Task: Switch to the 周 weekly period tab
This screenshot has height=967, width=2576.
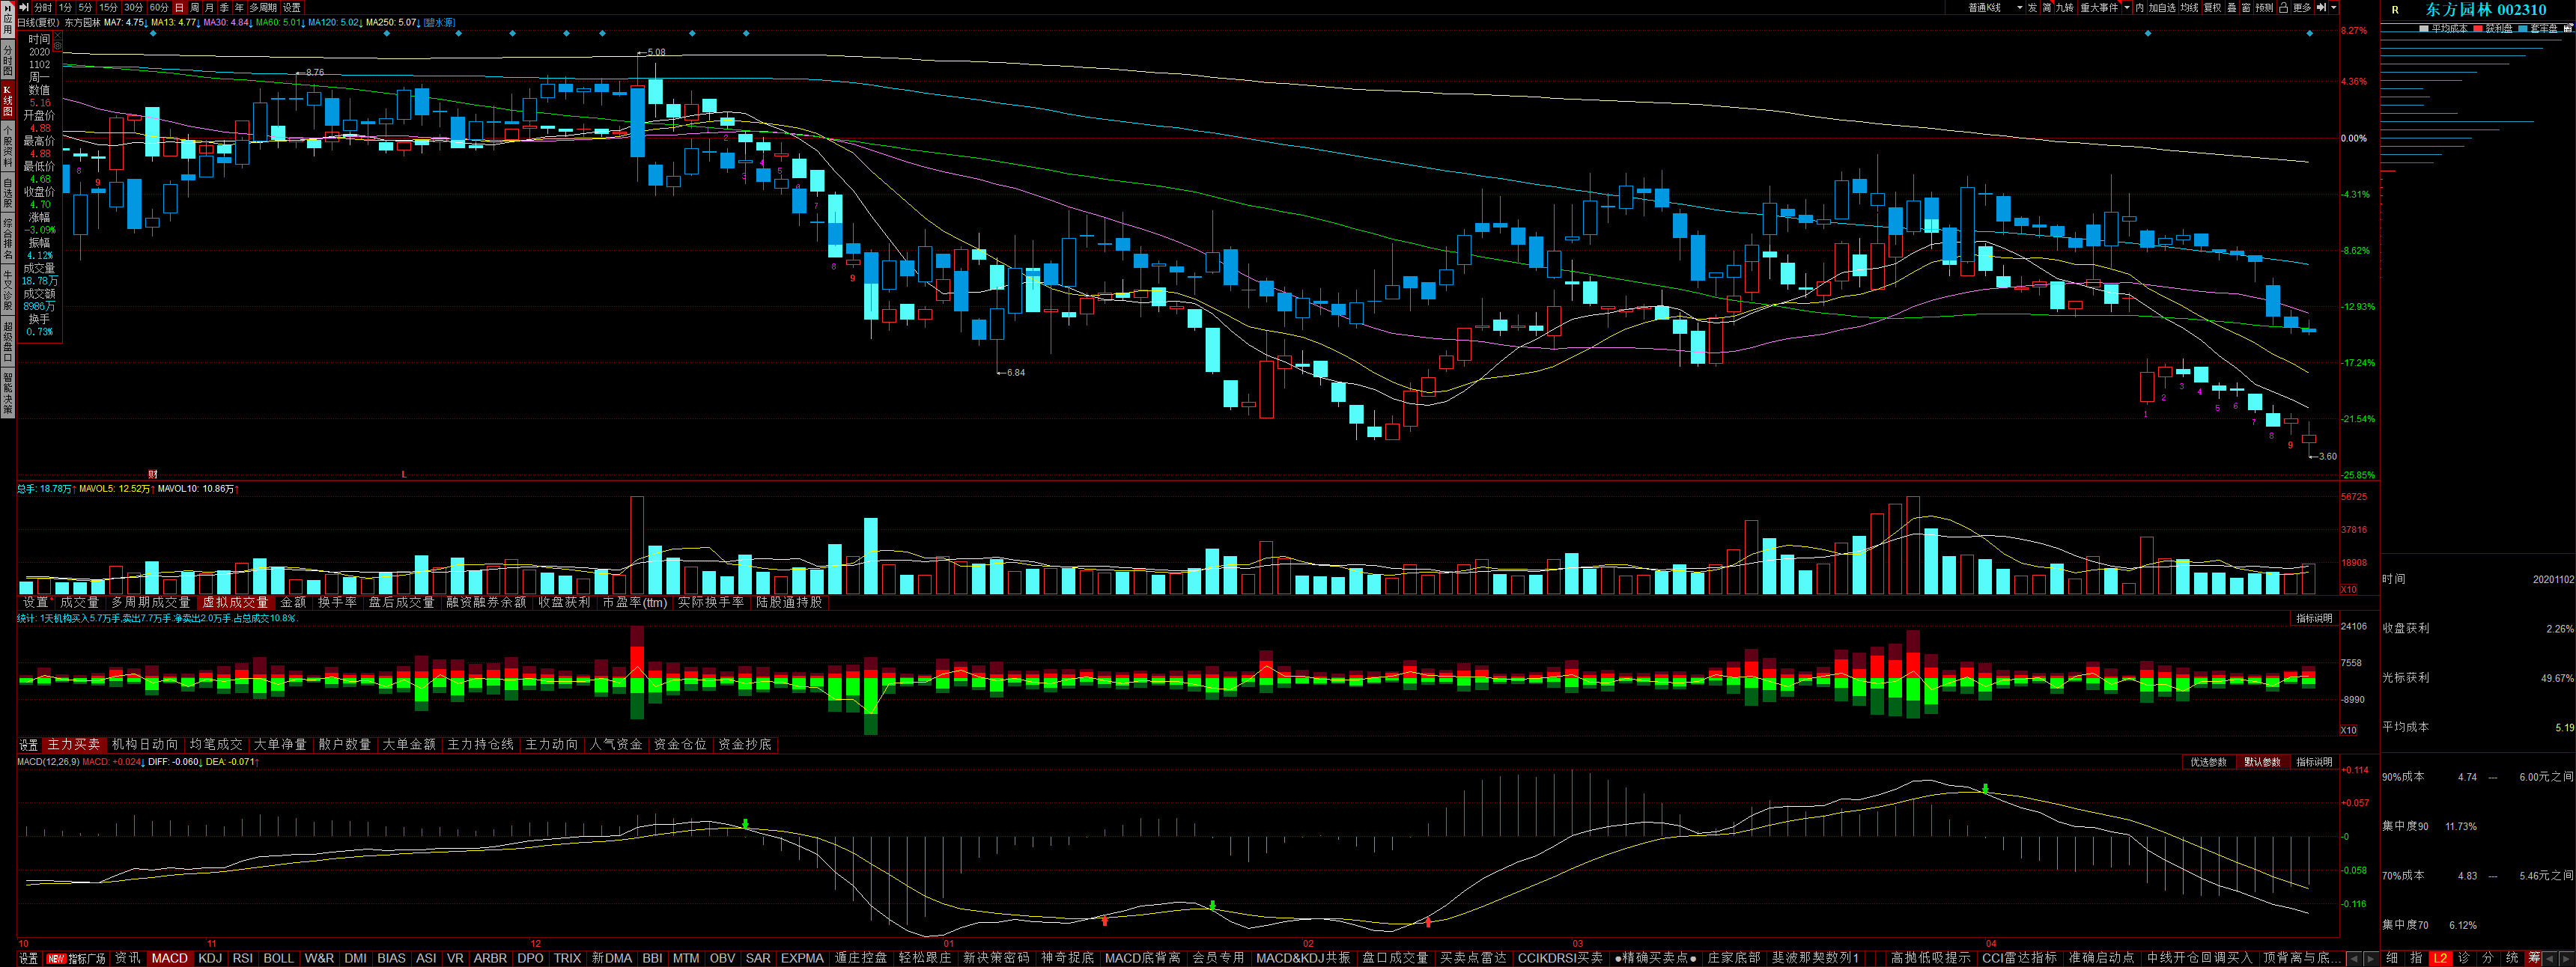Action: 195,7
